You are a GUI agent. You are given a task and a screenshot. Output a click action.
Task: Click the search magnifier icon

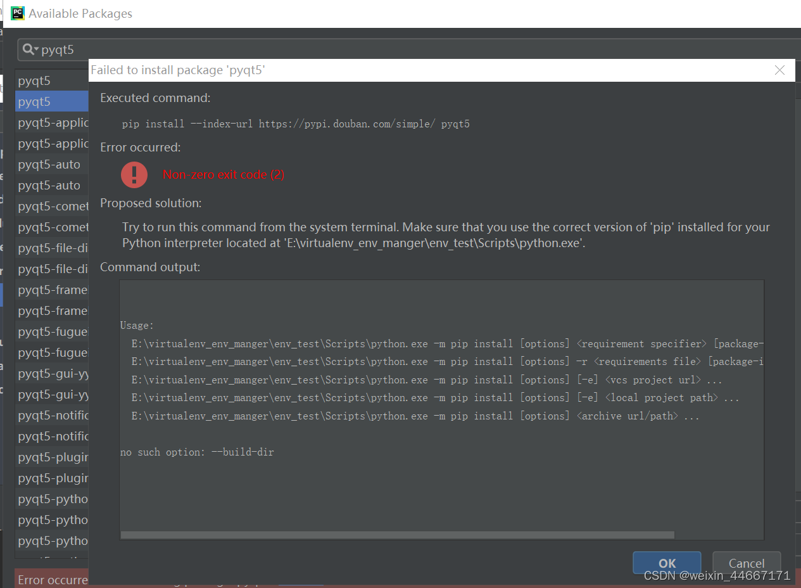(29, 48)
